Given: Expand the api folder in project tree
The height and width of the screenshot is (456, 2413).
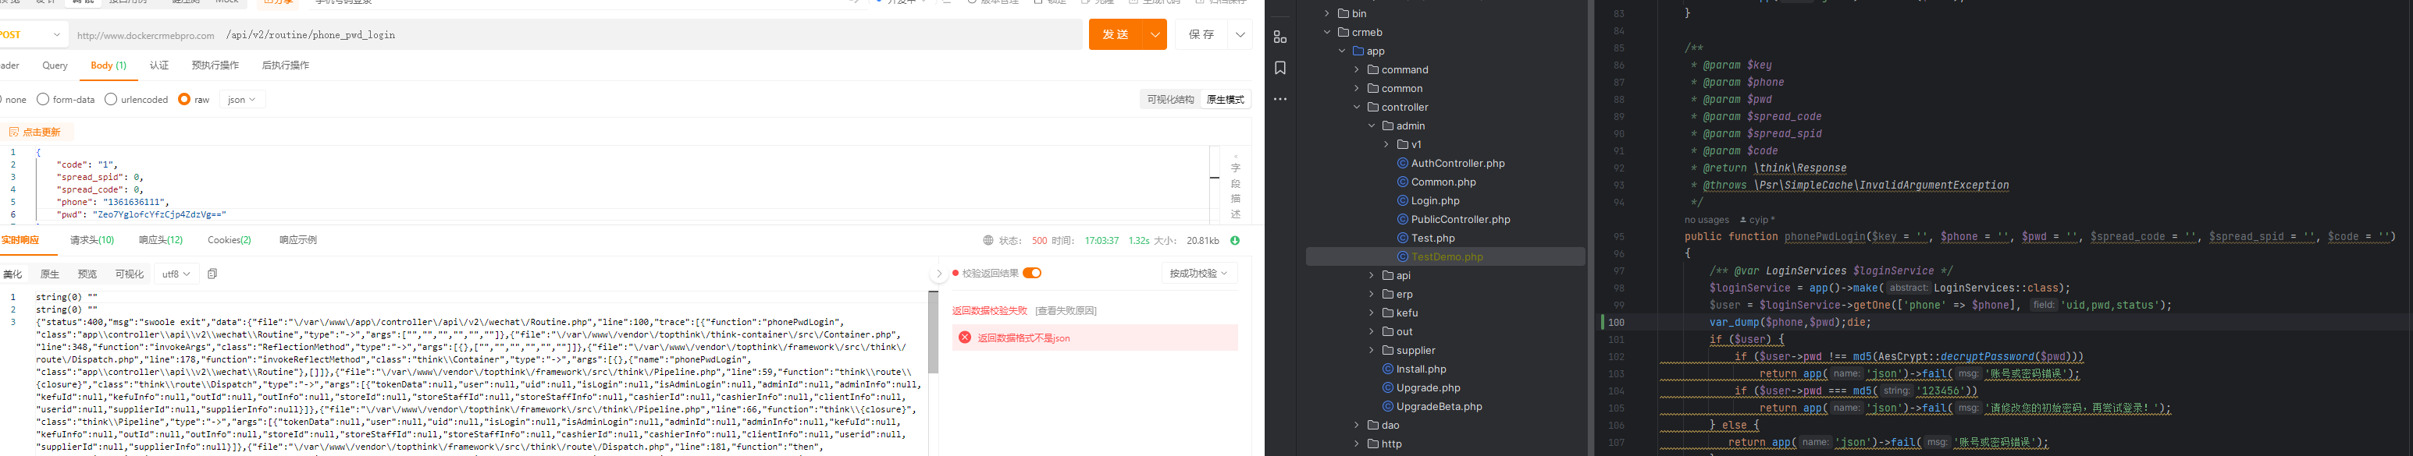Looking at the screenshot, I should (1372, 276).
